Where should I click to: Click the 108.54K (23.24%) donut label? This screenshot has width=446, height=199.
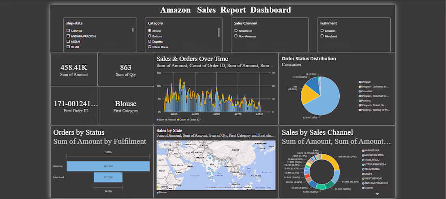pos(347,157)
